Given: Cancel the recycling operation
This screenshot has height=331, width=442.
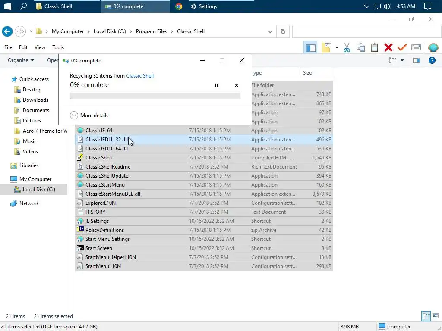Looking at the screenshot, I should 237,85.
